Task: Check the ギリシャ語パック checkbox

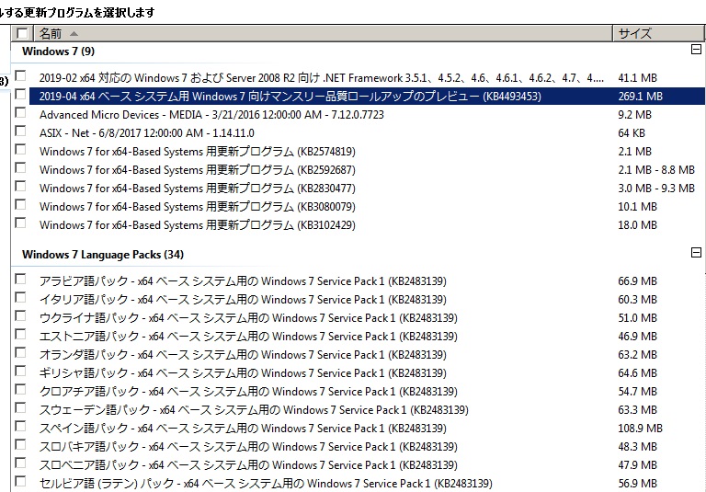Action: coord(21,372)
